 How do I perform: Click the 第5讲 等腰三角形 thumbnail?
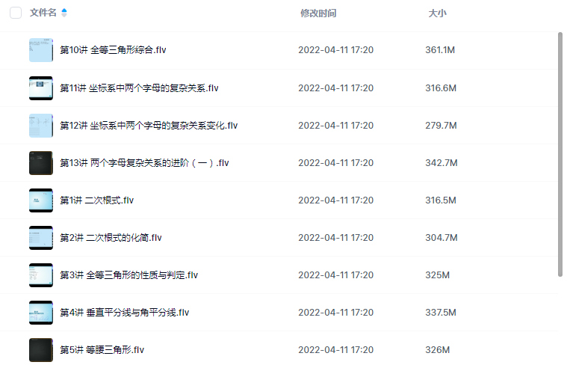[41, 350]
